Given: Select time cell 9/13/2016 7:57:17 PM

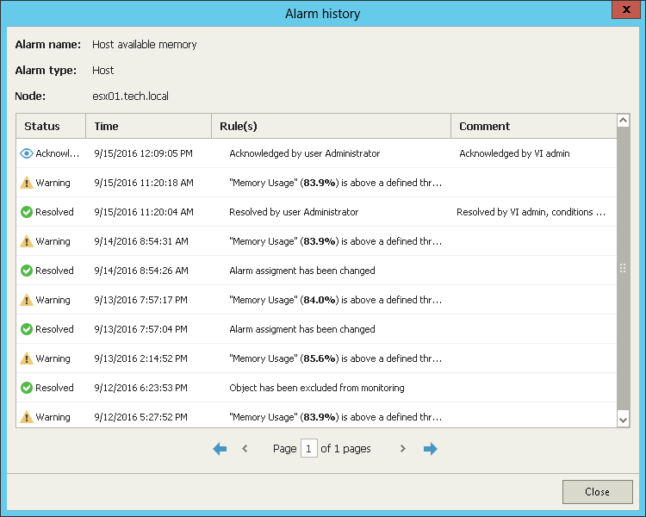Looking at the screenshot, I should [x=141, y=300].
